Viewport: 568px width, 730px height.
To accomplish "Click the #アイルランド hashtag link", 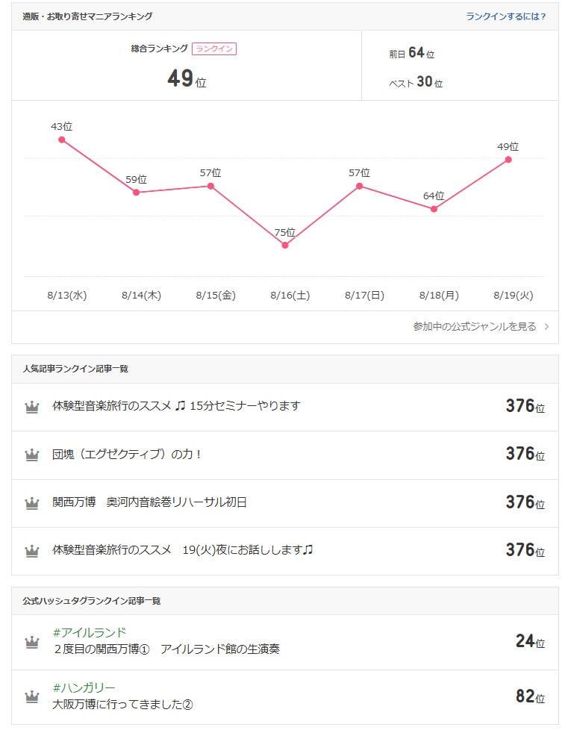I will [84, 633].
